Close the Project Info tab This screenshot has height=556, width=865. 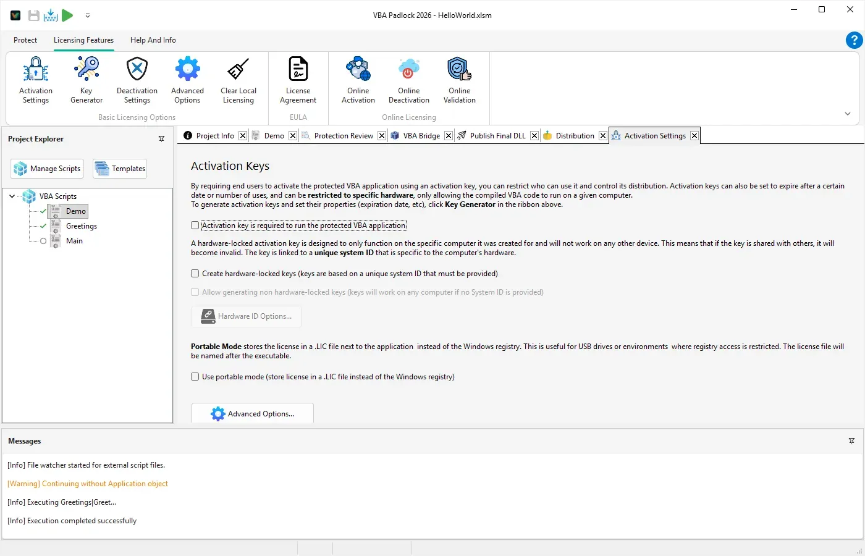click(x=243, y=136)
